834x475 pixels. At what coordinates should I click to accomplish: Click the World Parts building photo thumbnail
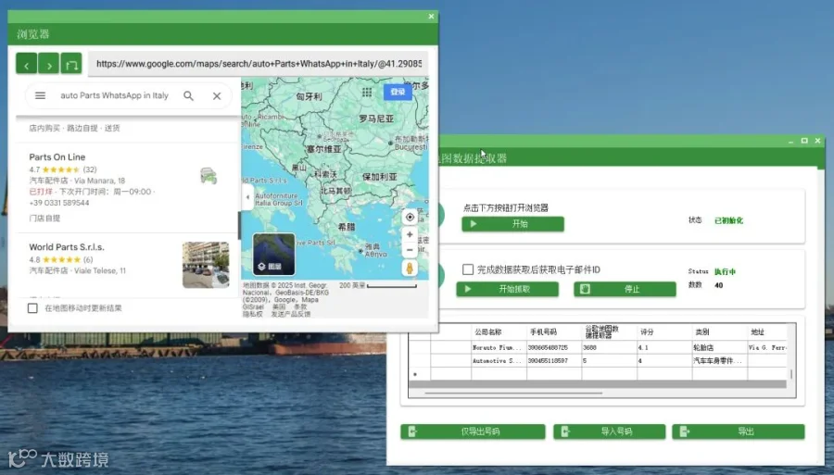pos(206,265)
